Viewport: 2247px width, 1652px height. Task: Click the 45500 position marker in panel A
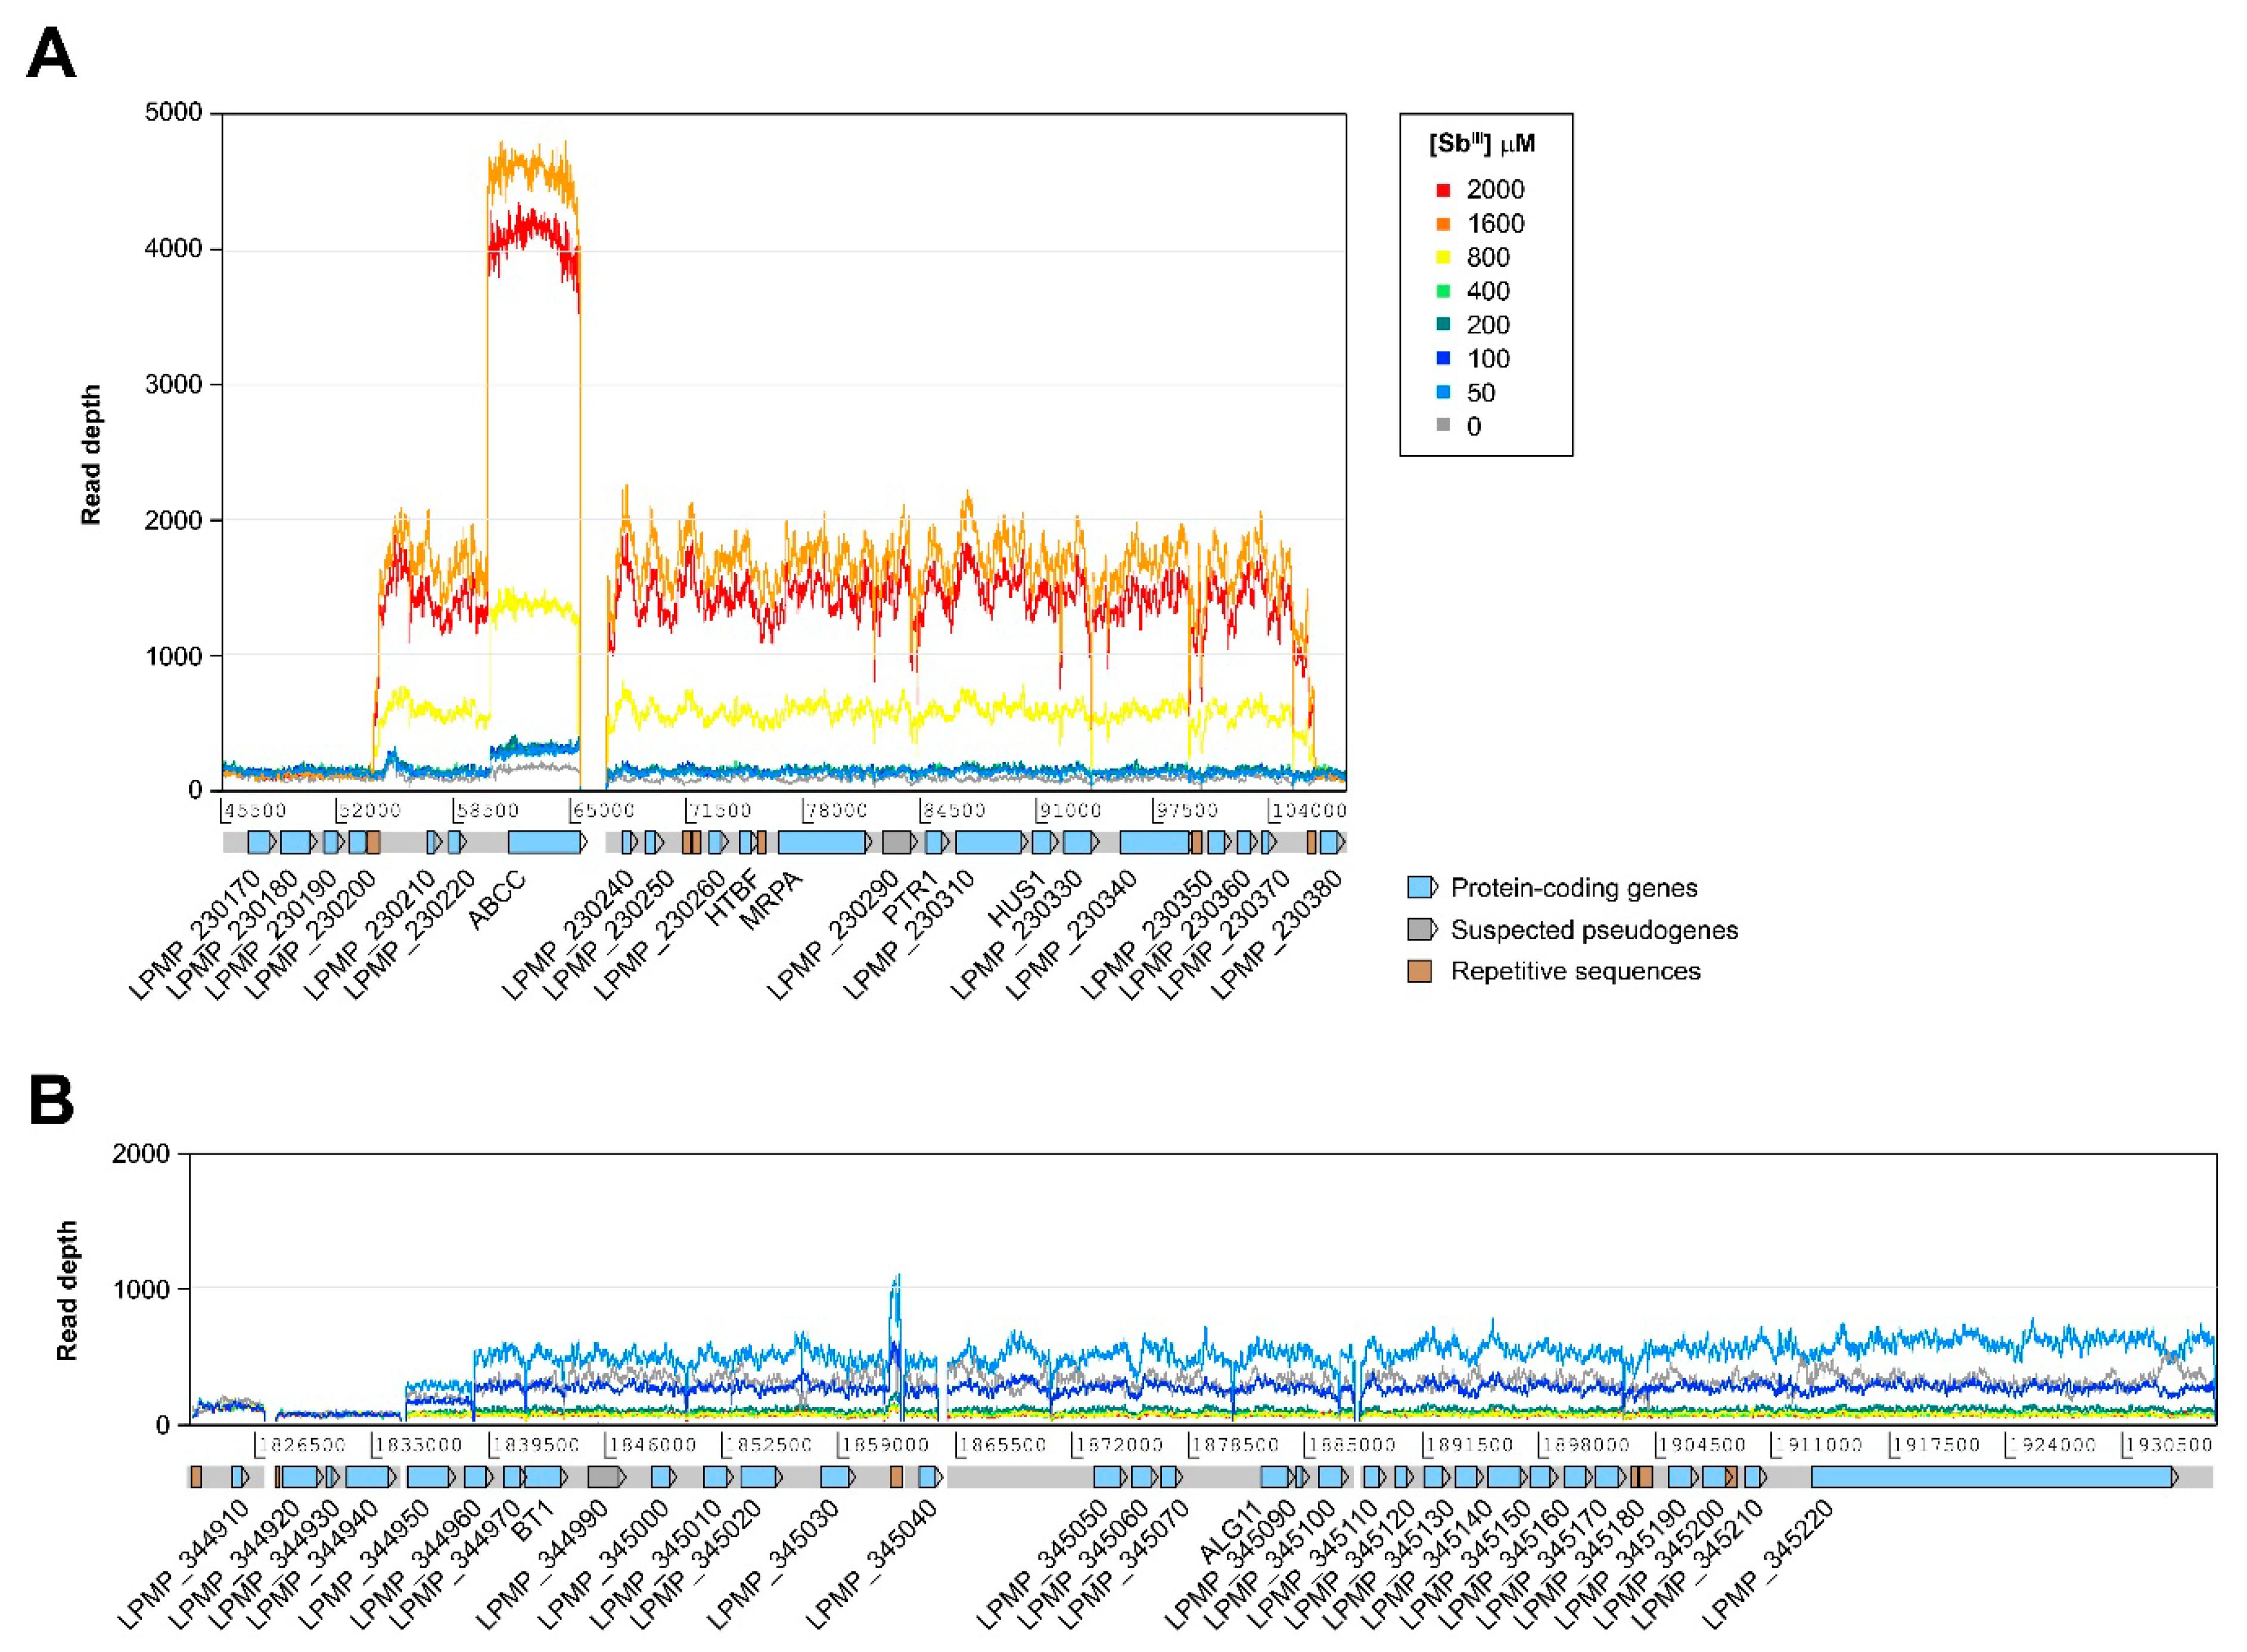[x=254, y=810]
